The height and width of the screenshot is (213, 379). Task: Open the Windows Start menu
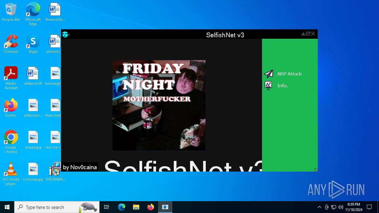(7, 207)
